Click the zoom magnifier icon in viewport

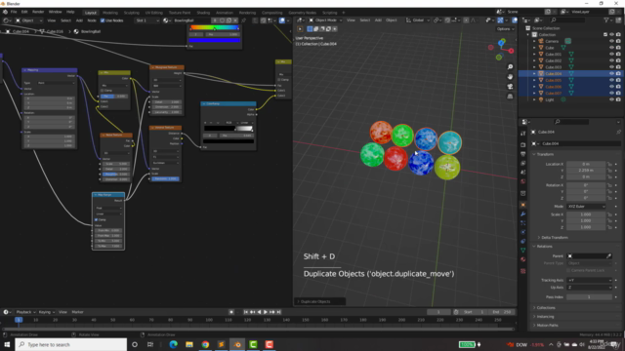tap(510, 67)
